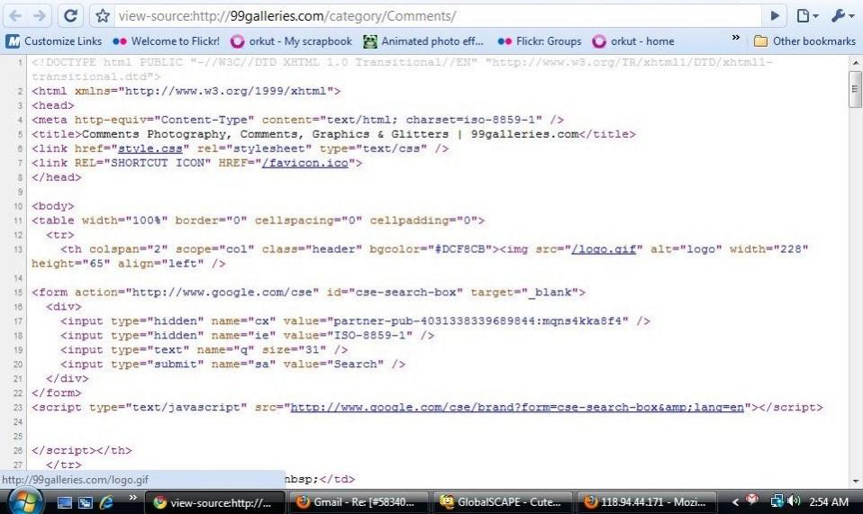Show hidden tray icons arrow
Viewport: 863px width, 514px height.
(735, 502)
